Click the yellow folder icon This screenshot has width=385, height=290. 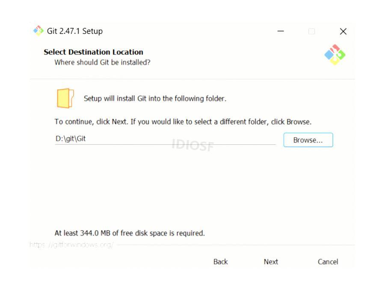click(65, 98)
